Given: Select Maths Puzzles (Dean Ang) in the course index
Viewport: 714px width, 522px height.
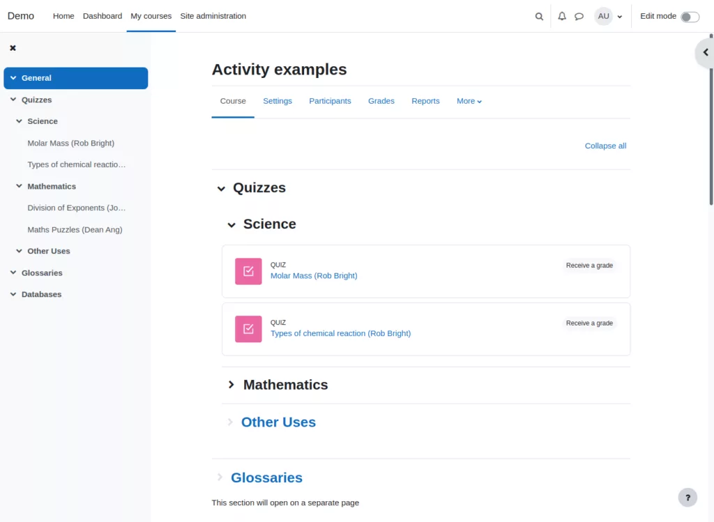Looking at the screenshot, I should point(75,229).
